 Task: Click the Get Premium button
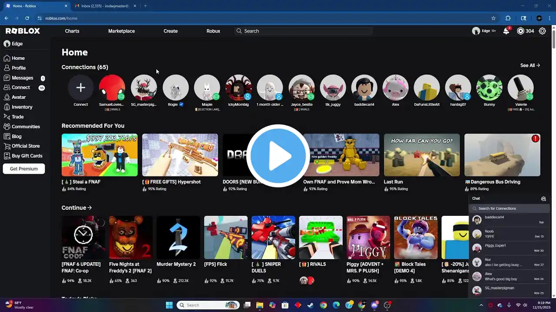click(x=24, y=169)
